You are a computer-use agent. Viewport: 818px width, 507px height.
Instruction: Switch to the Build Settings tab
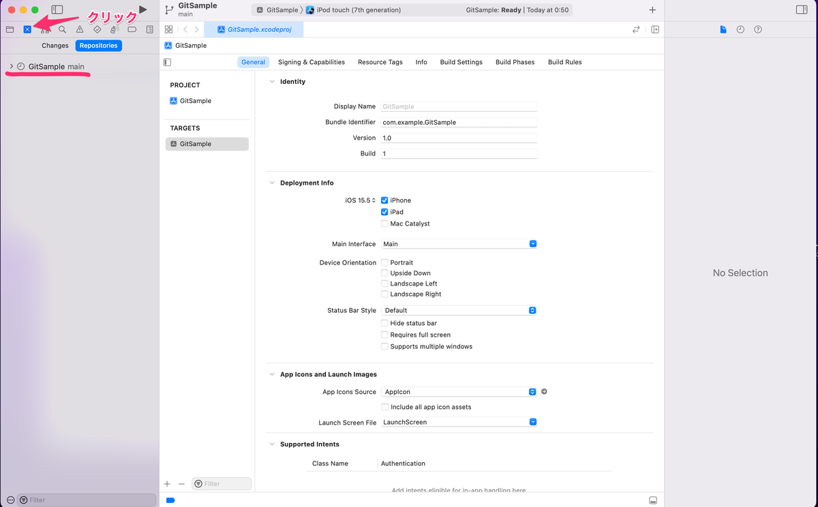(461, 62)
